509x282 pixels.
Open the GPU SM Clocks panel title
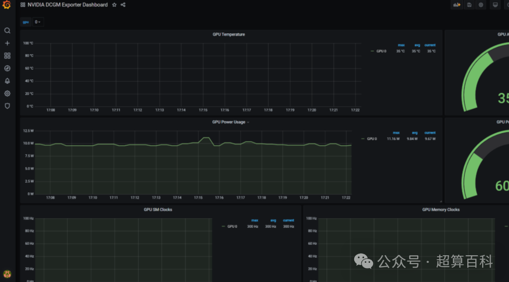click(158, 210)
